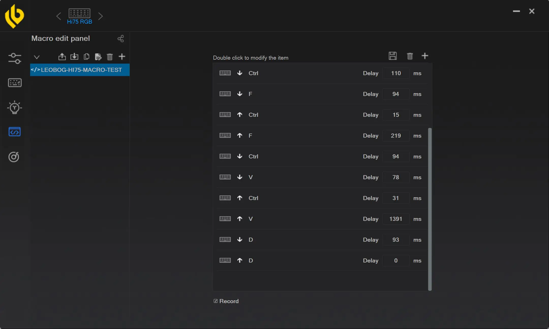
Task: Click the delay field showing 1391
Action: point(396,219)
